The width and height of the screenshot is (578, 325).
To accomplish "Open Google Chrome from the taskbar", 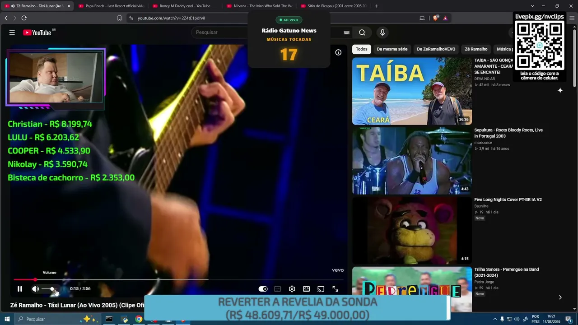I will pyautogui.click(x=139, y=319).
